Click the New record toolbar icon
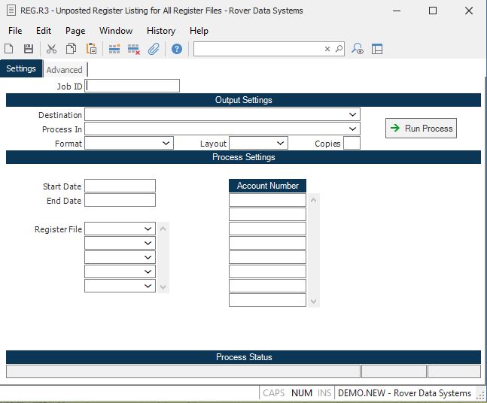The width and height of the screenshot is (487, 403). click(x=9, y=49)
